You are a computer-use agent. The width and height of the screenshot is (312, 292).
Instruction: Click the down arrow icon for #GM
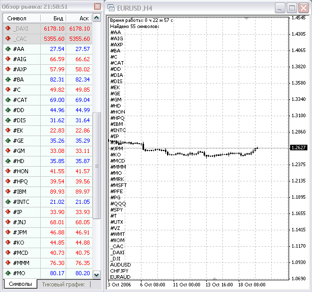(x=8, y=150)
